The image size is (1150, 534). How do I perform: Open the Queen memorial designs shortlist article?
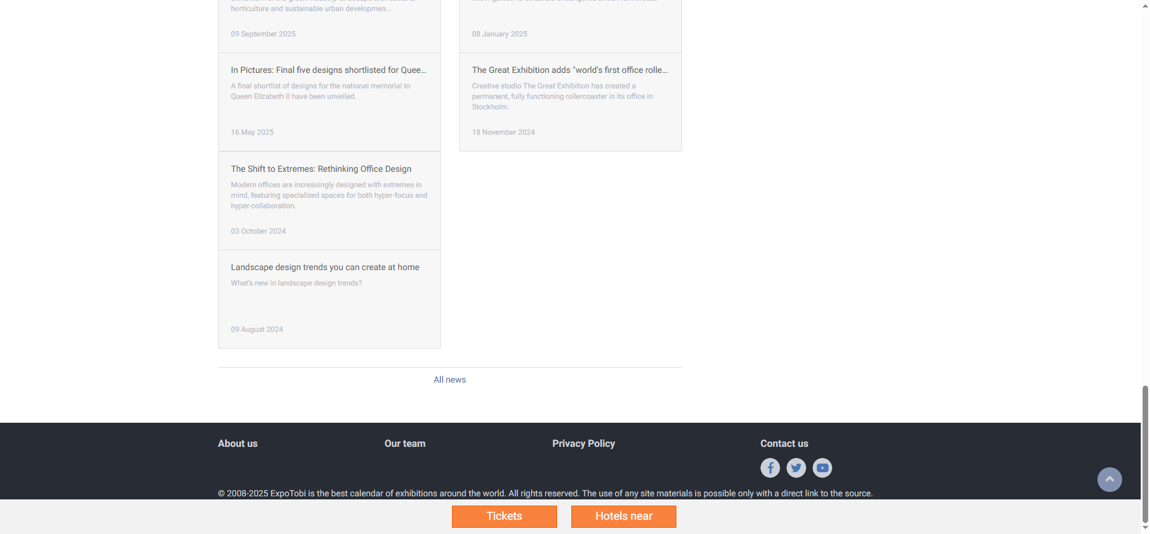[x=328, y=70]
